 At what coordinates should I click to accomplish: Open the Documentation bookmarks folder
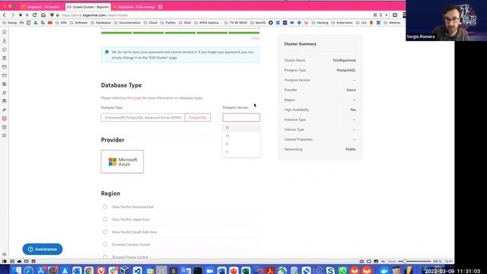(x=127, y=23)
